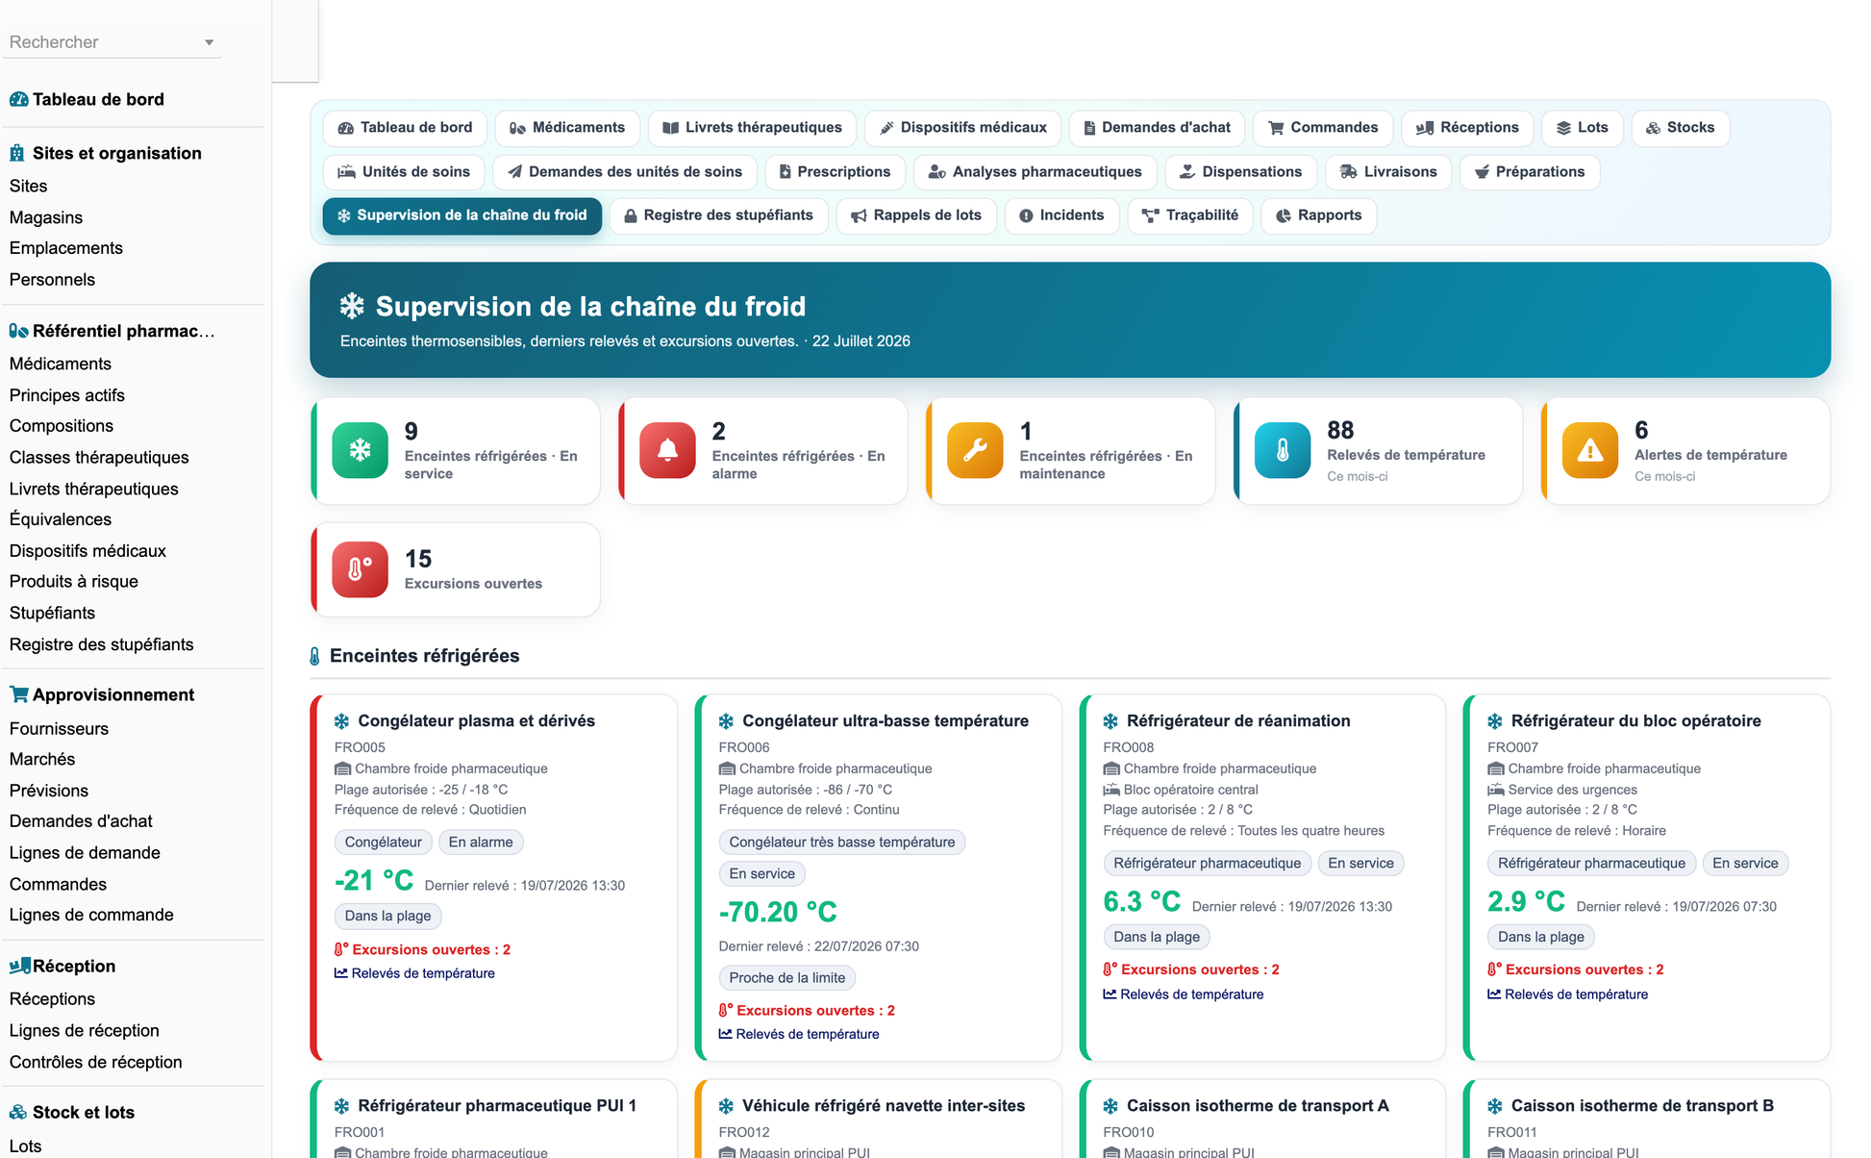This screenshot has width=1871, height=1158.
Task: Open Relevés de température link for FRO007
Action: click(x=1568, y=994)
